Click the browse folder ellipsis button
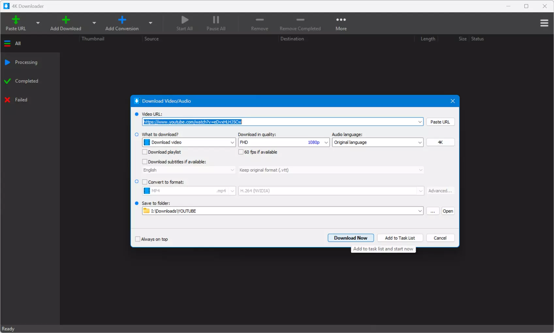554x333 pixels. (x=433, y=211)
